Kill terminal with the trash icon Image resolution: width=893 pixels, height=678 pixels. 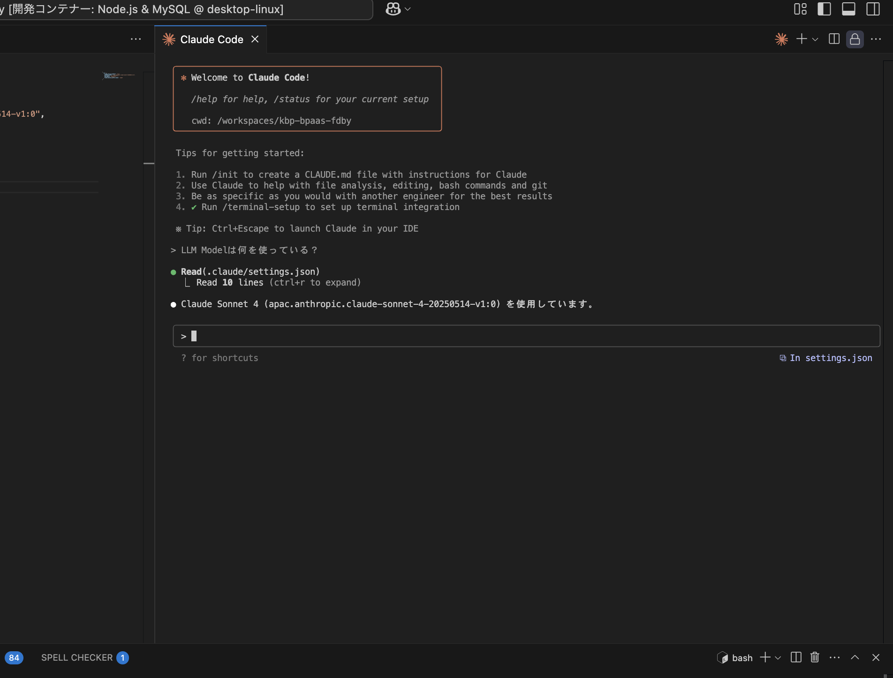(815, 657)
